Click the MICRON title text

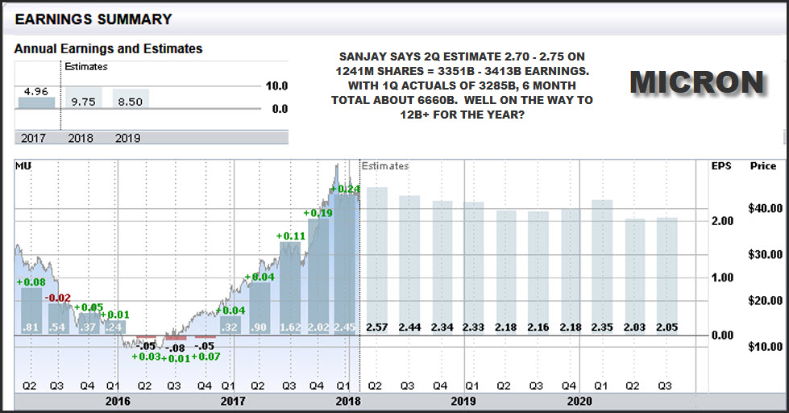[x=696, y=82]
